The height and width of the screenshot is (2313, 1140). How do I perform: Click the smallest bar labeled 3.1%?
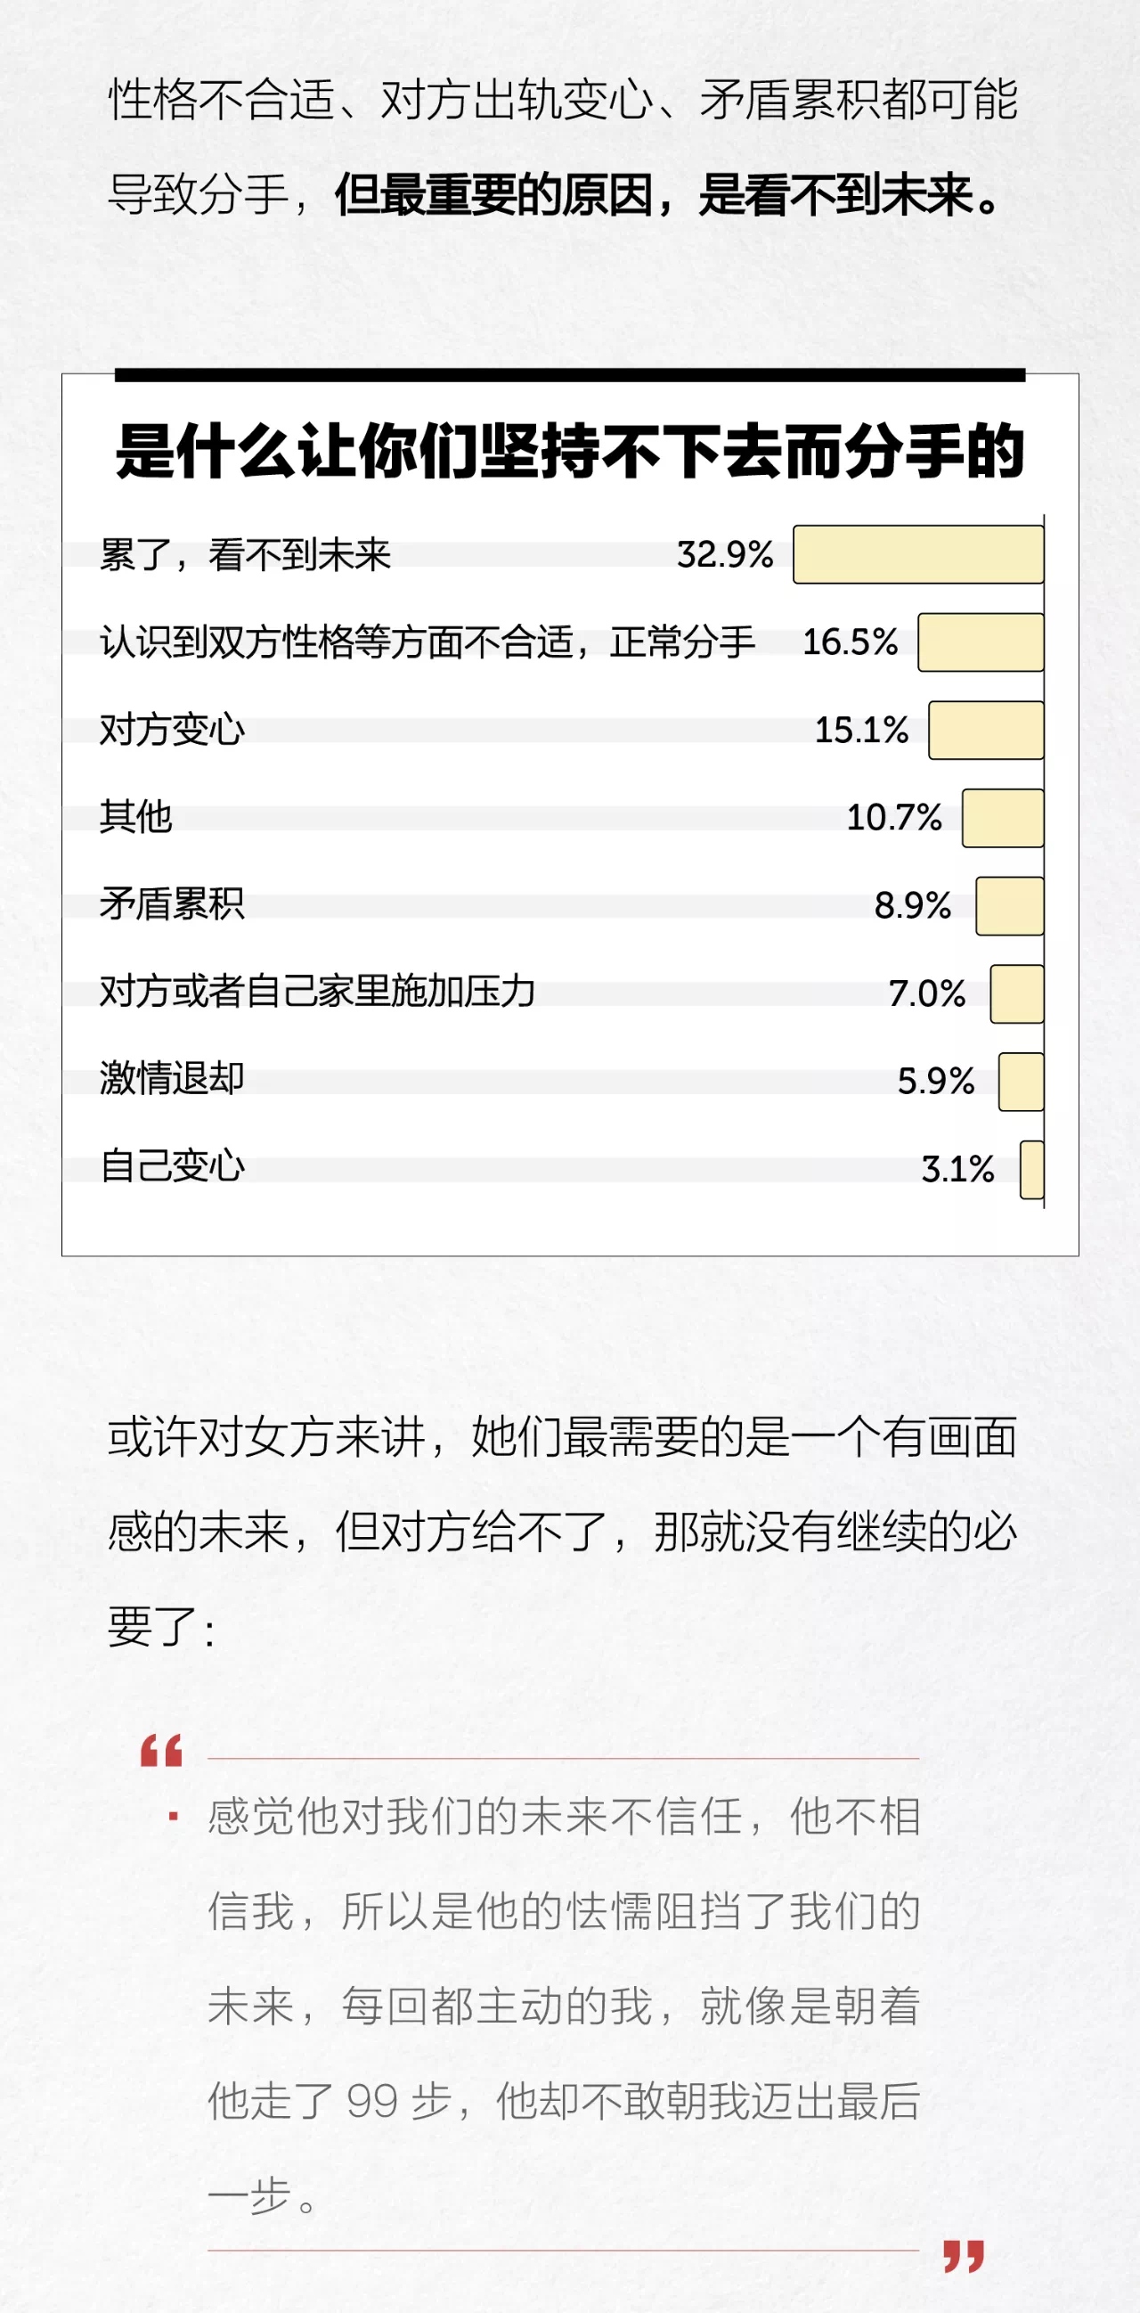coord(1031,1169)
